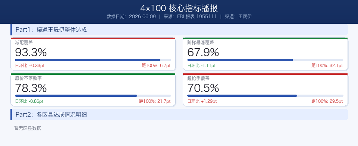The width and height of the screenshot is (358, 146).
Task: Click the 阶梯暴涨覆盖 card label
Action: [201, 42]
